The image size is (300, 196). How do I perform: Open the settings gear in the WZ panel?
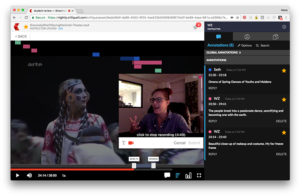284,27
